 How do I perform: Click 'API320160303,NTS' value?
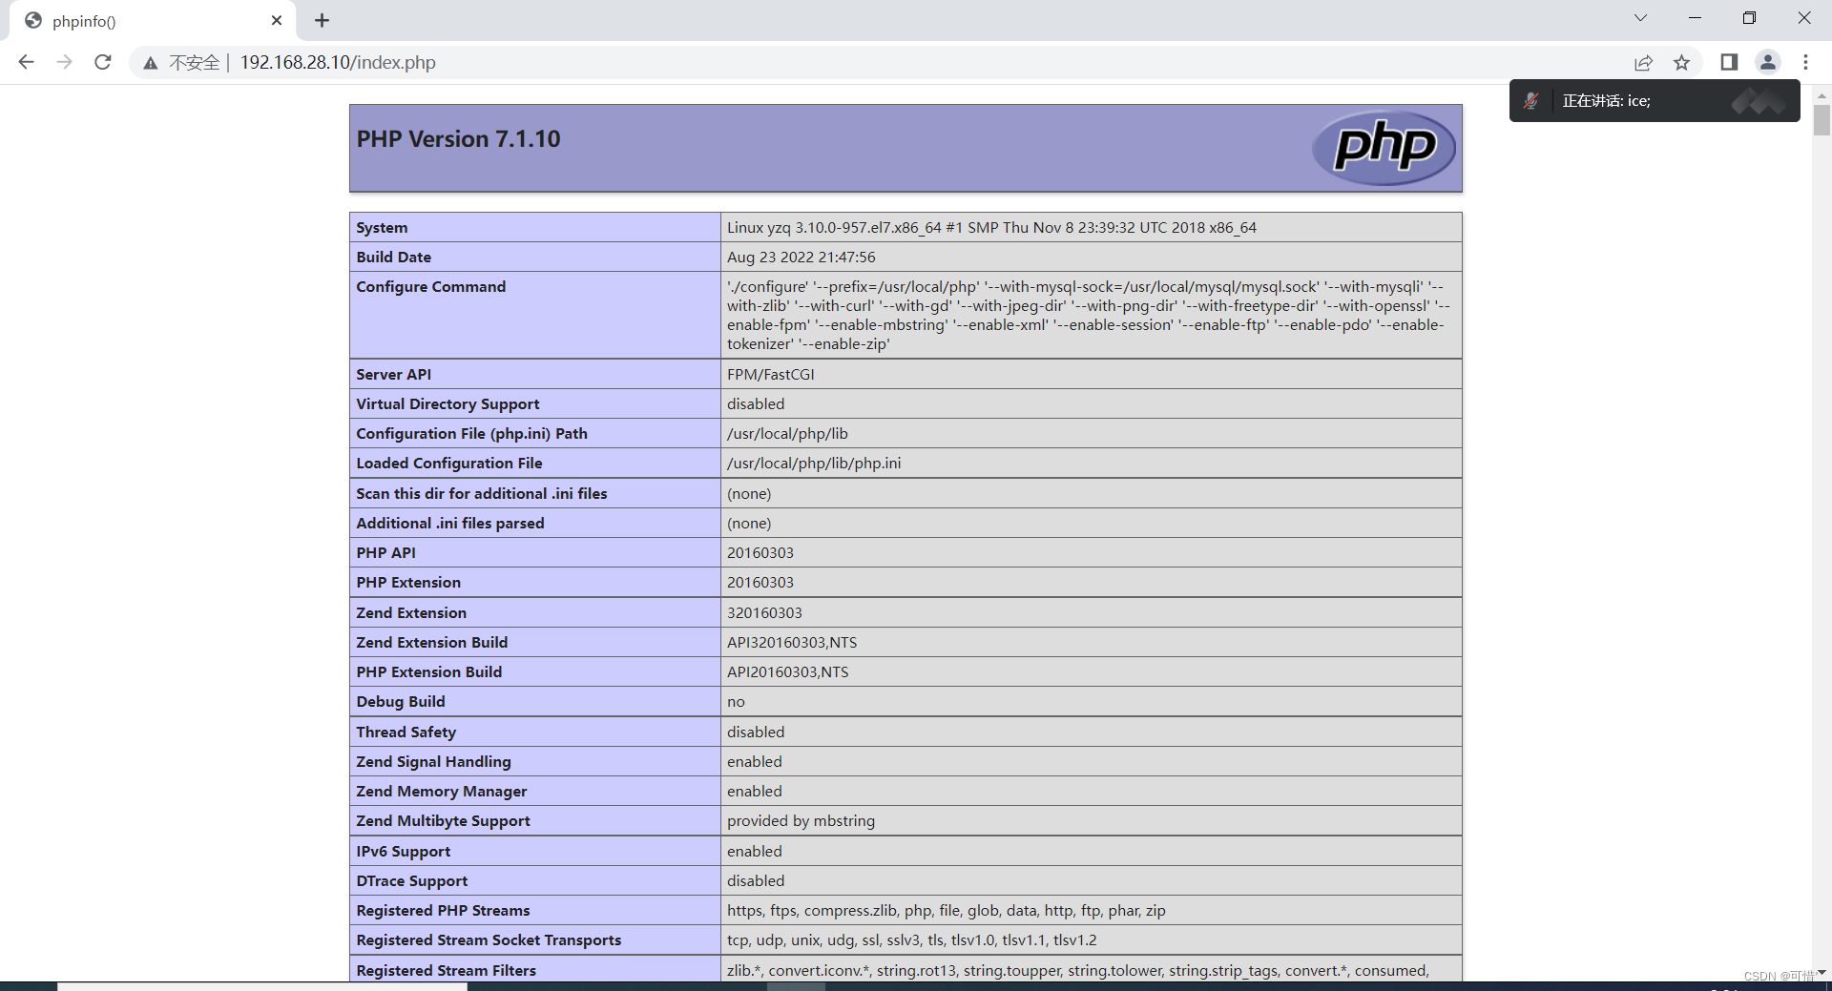pyautogui.click(x=791, y=643)
